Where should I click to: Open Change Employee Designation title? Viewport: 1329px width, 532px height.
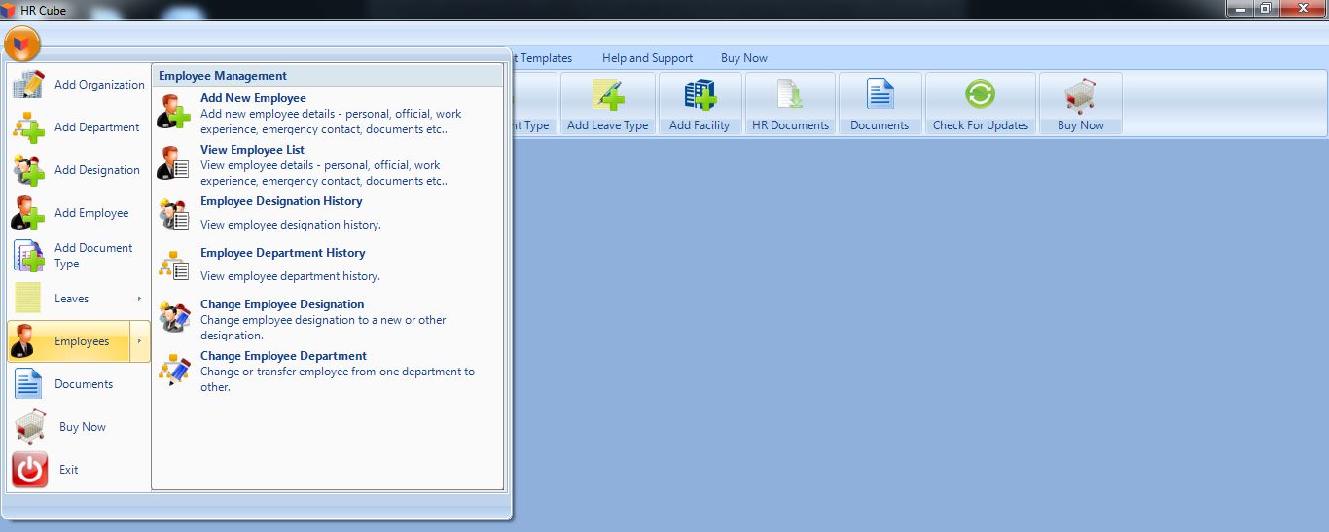pos(282,304)
